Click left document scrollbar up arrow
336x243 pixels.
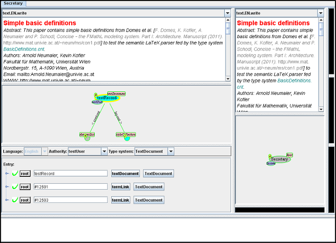pyautogui.click(x=228, y=20)
